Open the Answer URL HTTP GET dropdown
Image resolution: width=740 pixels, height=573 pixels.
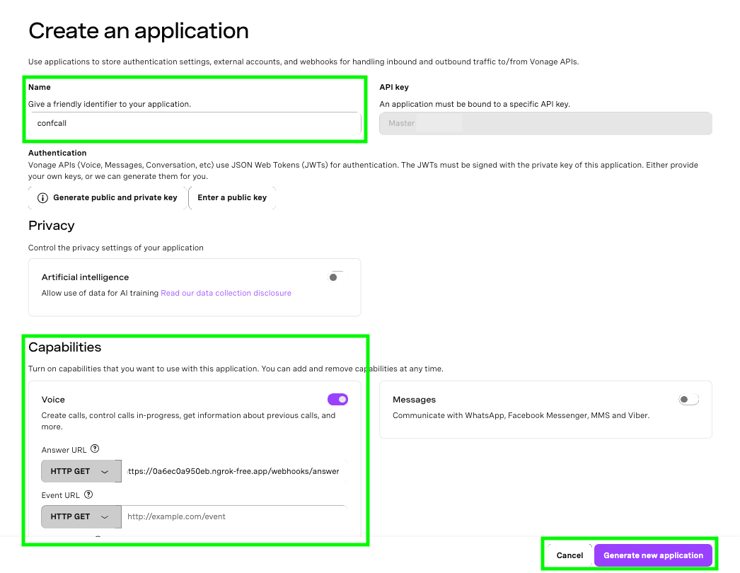pyautogui.click(x=81, y=470)
